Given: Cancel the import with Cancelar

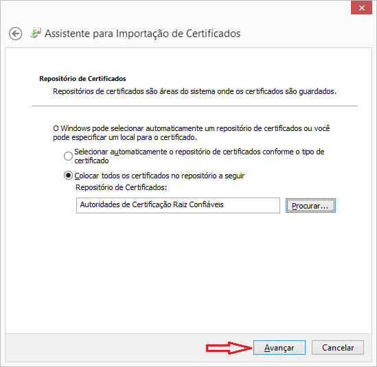Looking at the screenshot, I should [338, 348].
